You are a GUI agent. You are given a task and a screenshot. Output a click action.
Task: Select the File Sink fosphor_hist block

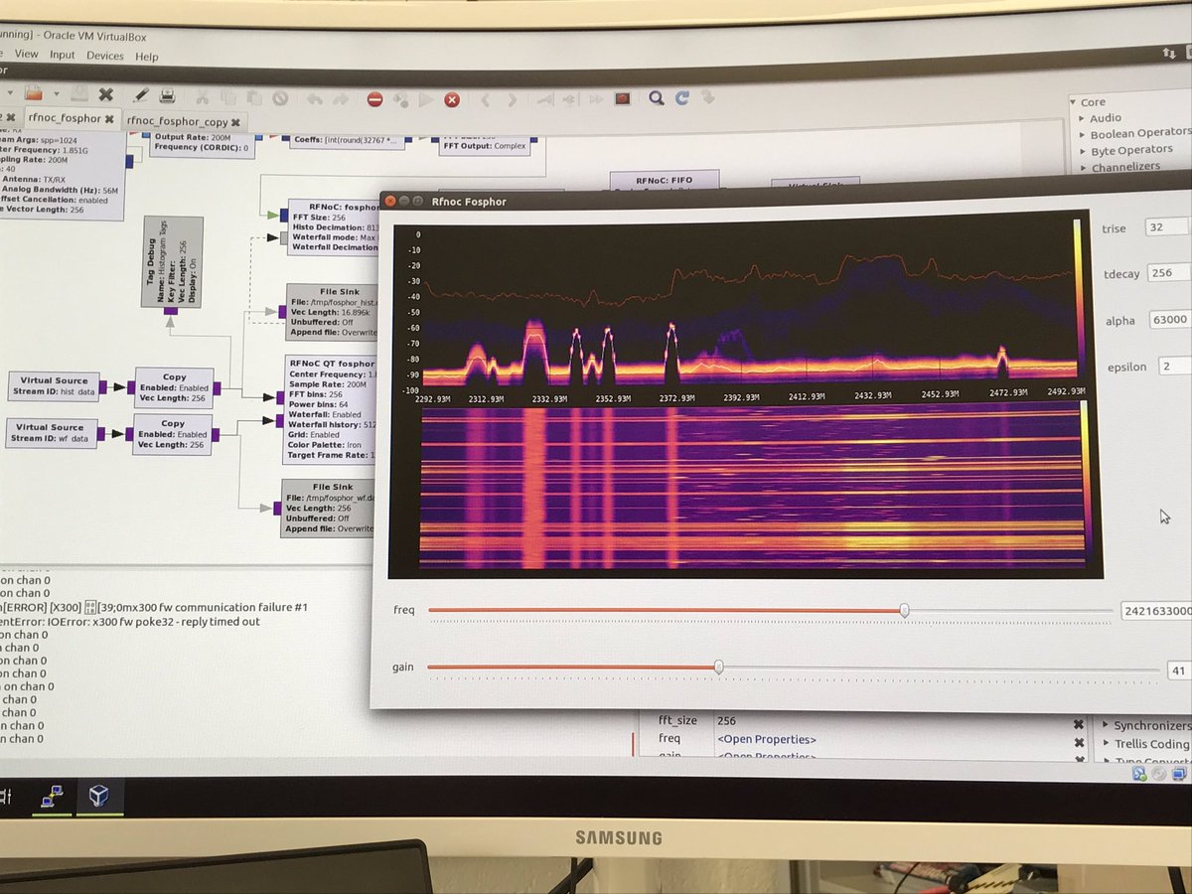pyautogui.click(x=333, y=311)
